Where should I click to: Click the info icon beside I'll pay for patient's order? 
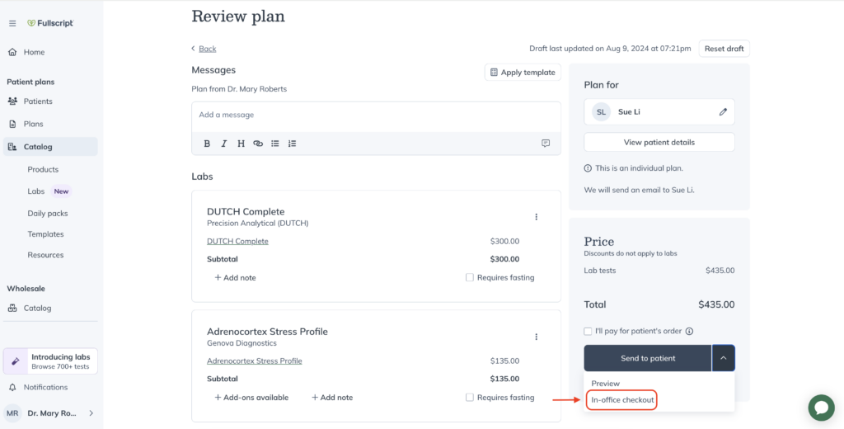point(689,332)
